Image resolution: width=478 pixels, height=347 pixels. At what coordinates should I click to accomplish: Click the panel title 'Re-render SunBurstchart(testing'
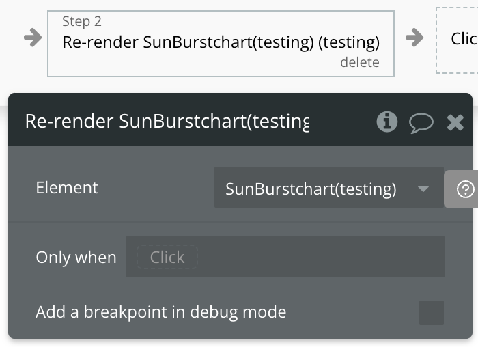pos(167,122)
